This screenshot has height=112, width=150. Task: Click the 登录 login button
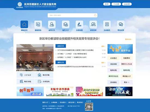tap(107, 4)
